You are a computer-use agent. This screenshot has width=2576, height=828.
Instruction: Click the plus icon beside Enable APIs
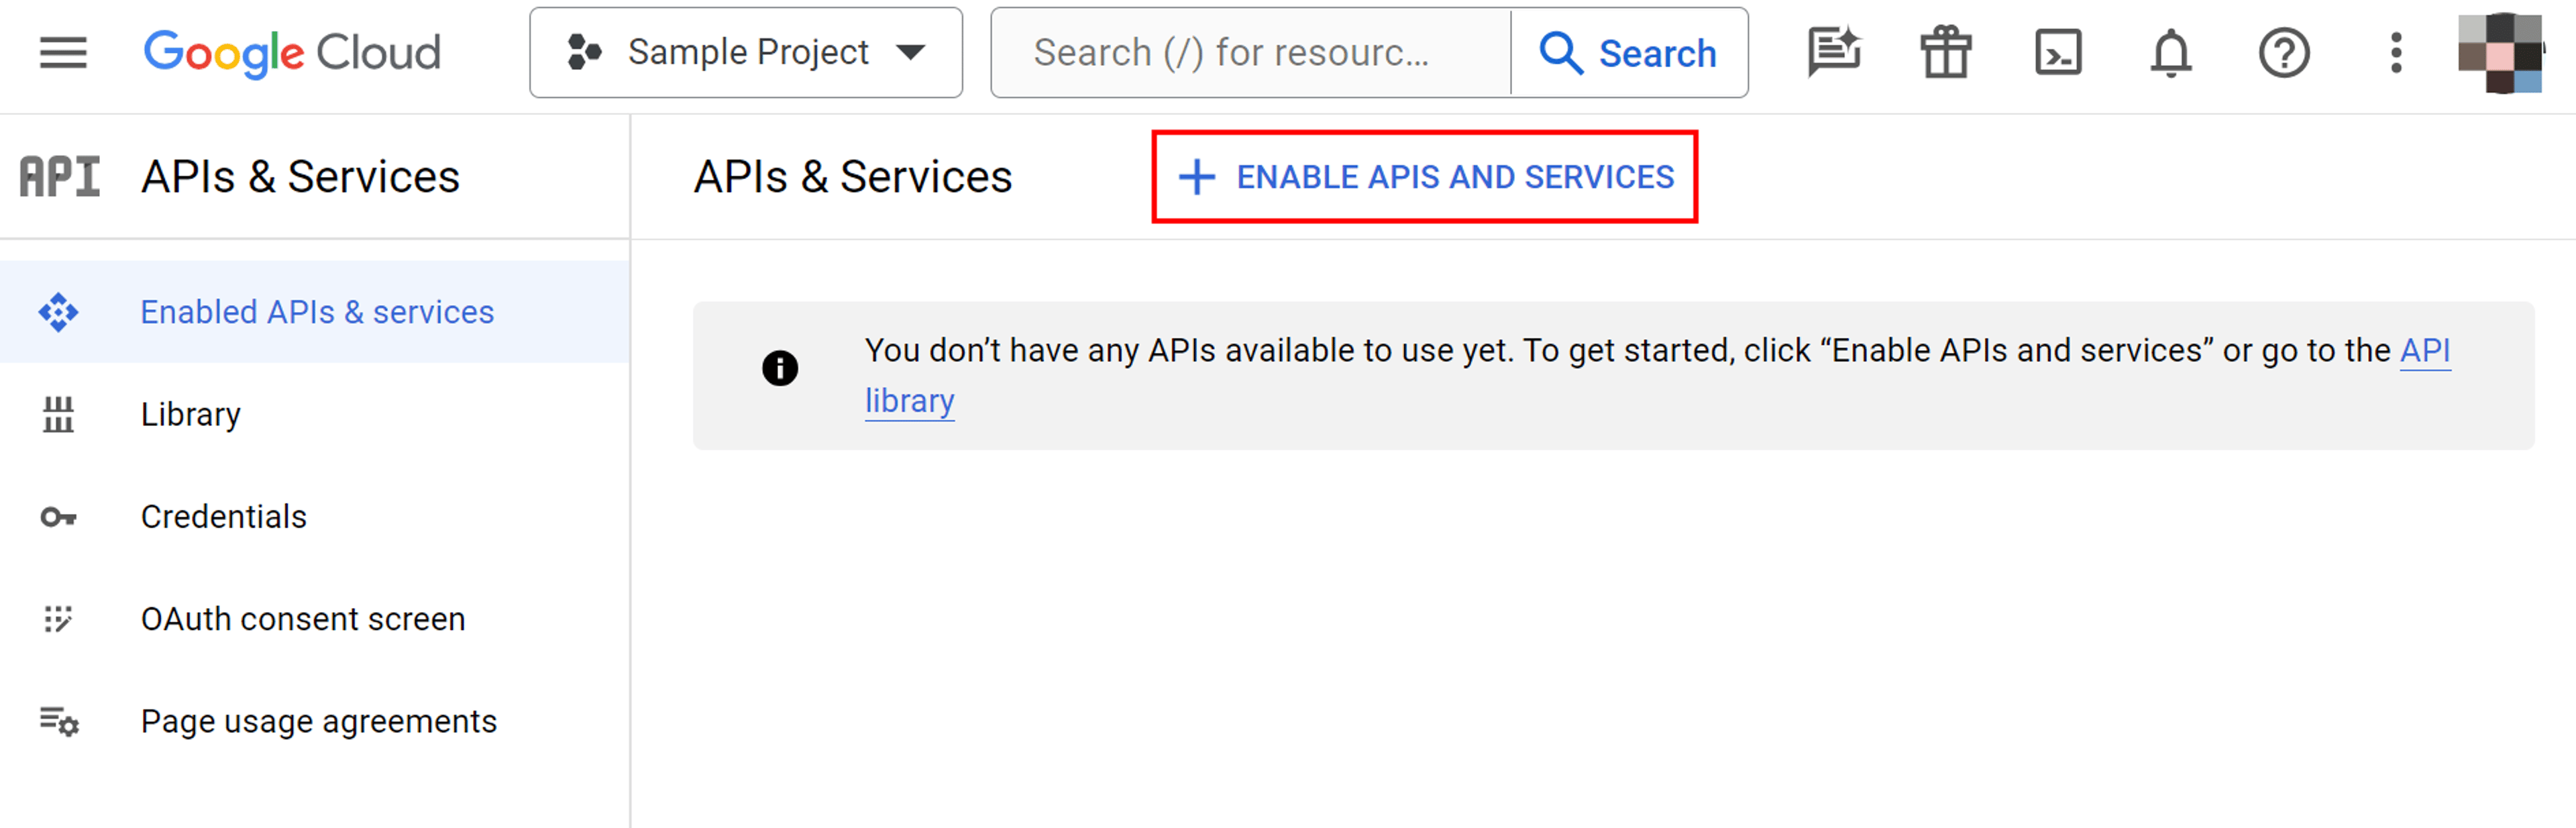(x=1196, y=177)
